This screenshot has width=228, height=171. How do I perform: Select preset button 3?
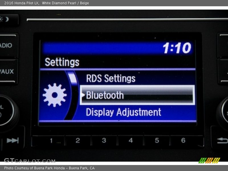[104, 141]
